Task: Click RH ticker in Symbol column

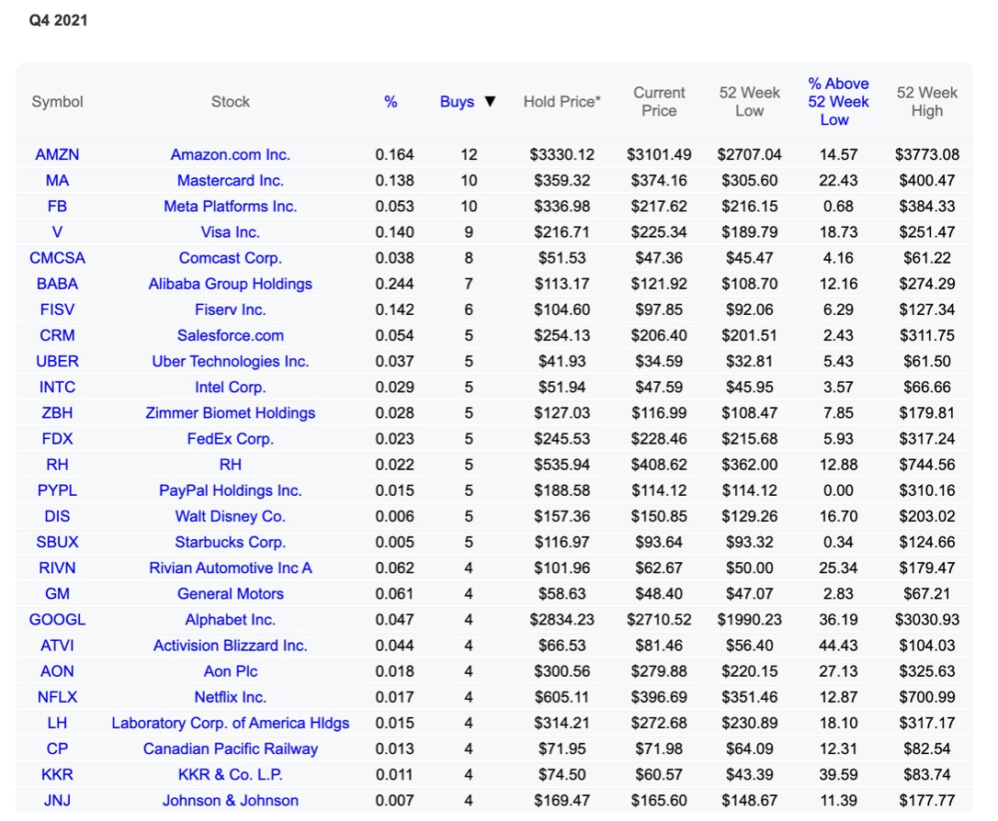Action: point(57,465)
